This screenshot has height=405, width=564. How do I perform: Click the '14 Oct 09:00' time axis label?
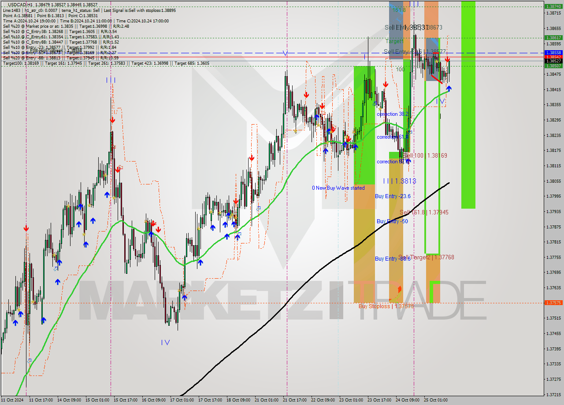pyautogui.click(x=69, y=400)
